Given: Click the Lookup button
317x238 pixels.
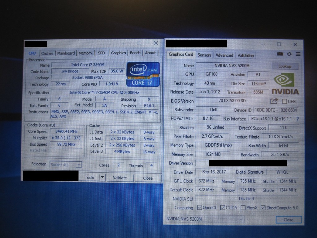Looking at the screenshot, I should tap(285, 66).
